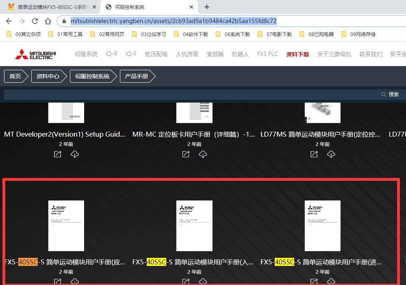406x285 pixels.
Task: Expand the 01常用工具 bookmark folder
Action: [x=65, y=34]
